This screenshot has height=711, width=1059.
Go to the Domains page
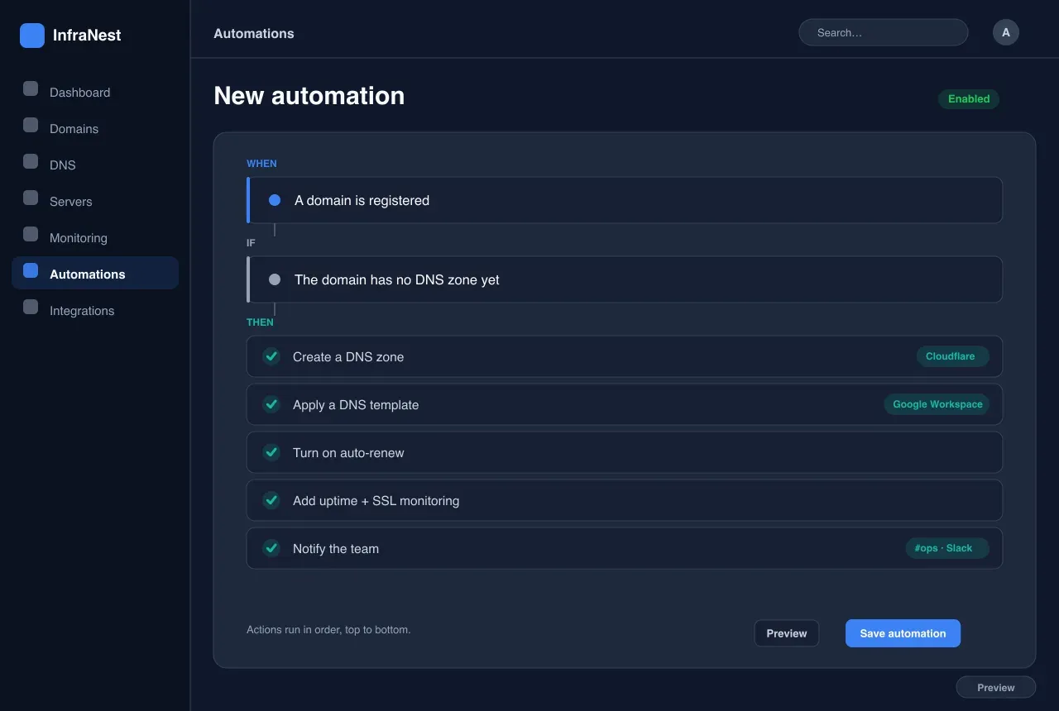[x=95, y=128]
